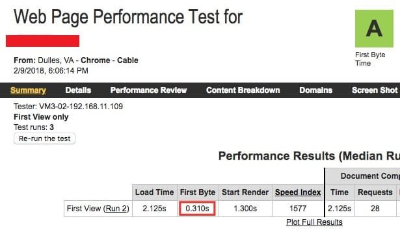The width and height of the screenshot is (400, 234).
Task: Select the Domains tab
Action: pos(316,90)
